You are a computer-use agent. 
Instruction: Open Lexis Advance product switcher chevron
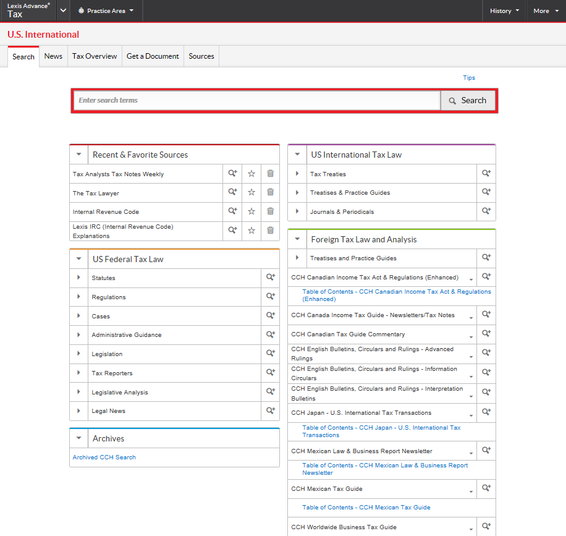coord(63,11)
